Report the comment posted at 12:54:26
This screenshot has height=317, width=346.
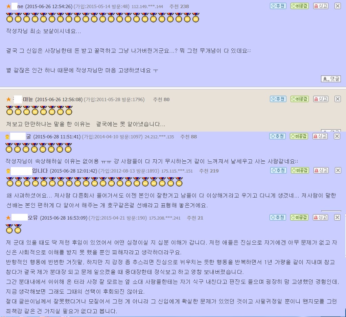pos(321,6)
